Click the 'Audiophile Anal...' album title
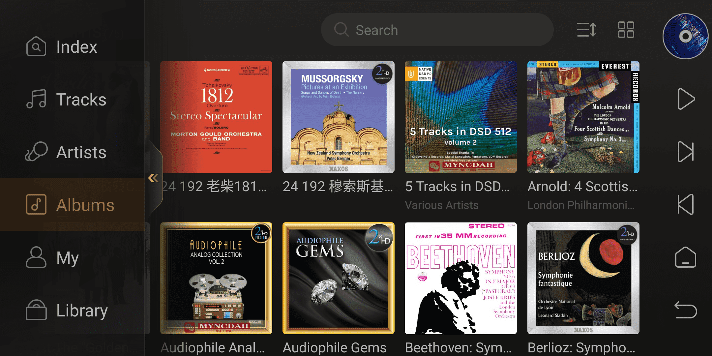 (x=213, y=347)
